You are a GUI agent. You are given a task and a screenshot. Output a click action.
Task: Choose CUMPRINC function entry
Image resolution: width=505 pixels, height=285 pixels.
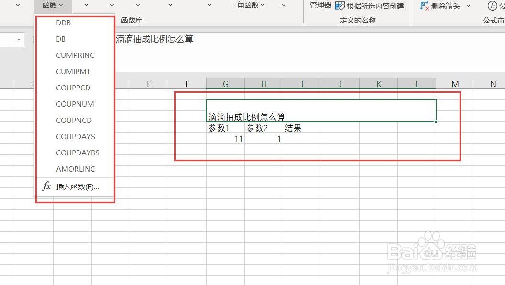click(x=75, y=55)
